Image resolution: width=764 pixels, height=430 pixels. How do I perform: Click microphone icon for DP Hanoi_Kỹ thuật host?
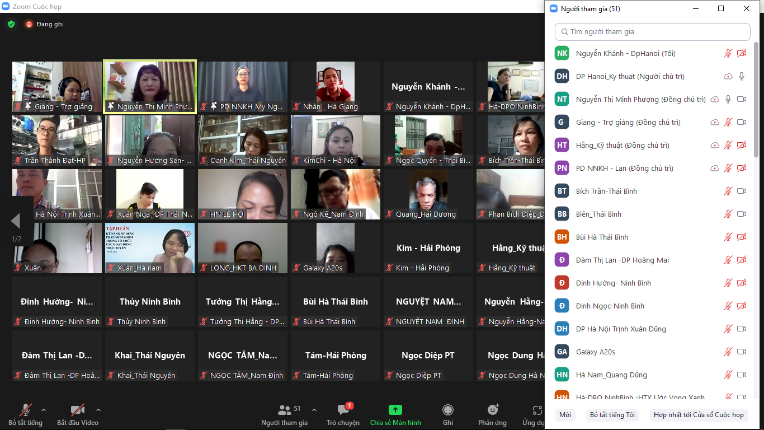[x=742, y=77]
